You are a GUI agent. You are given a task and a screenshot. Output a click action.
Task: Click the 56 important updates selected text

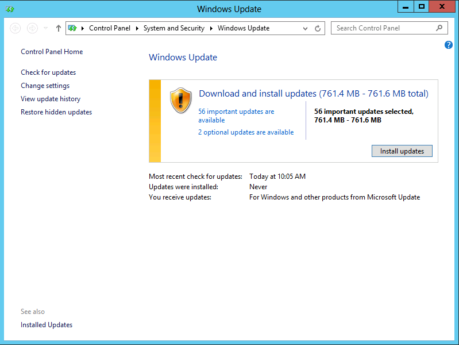(364, 116)
